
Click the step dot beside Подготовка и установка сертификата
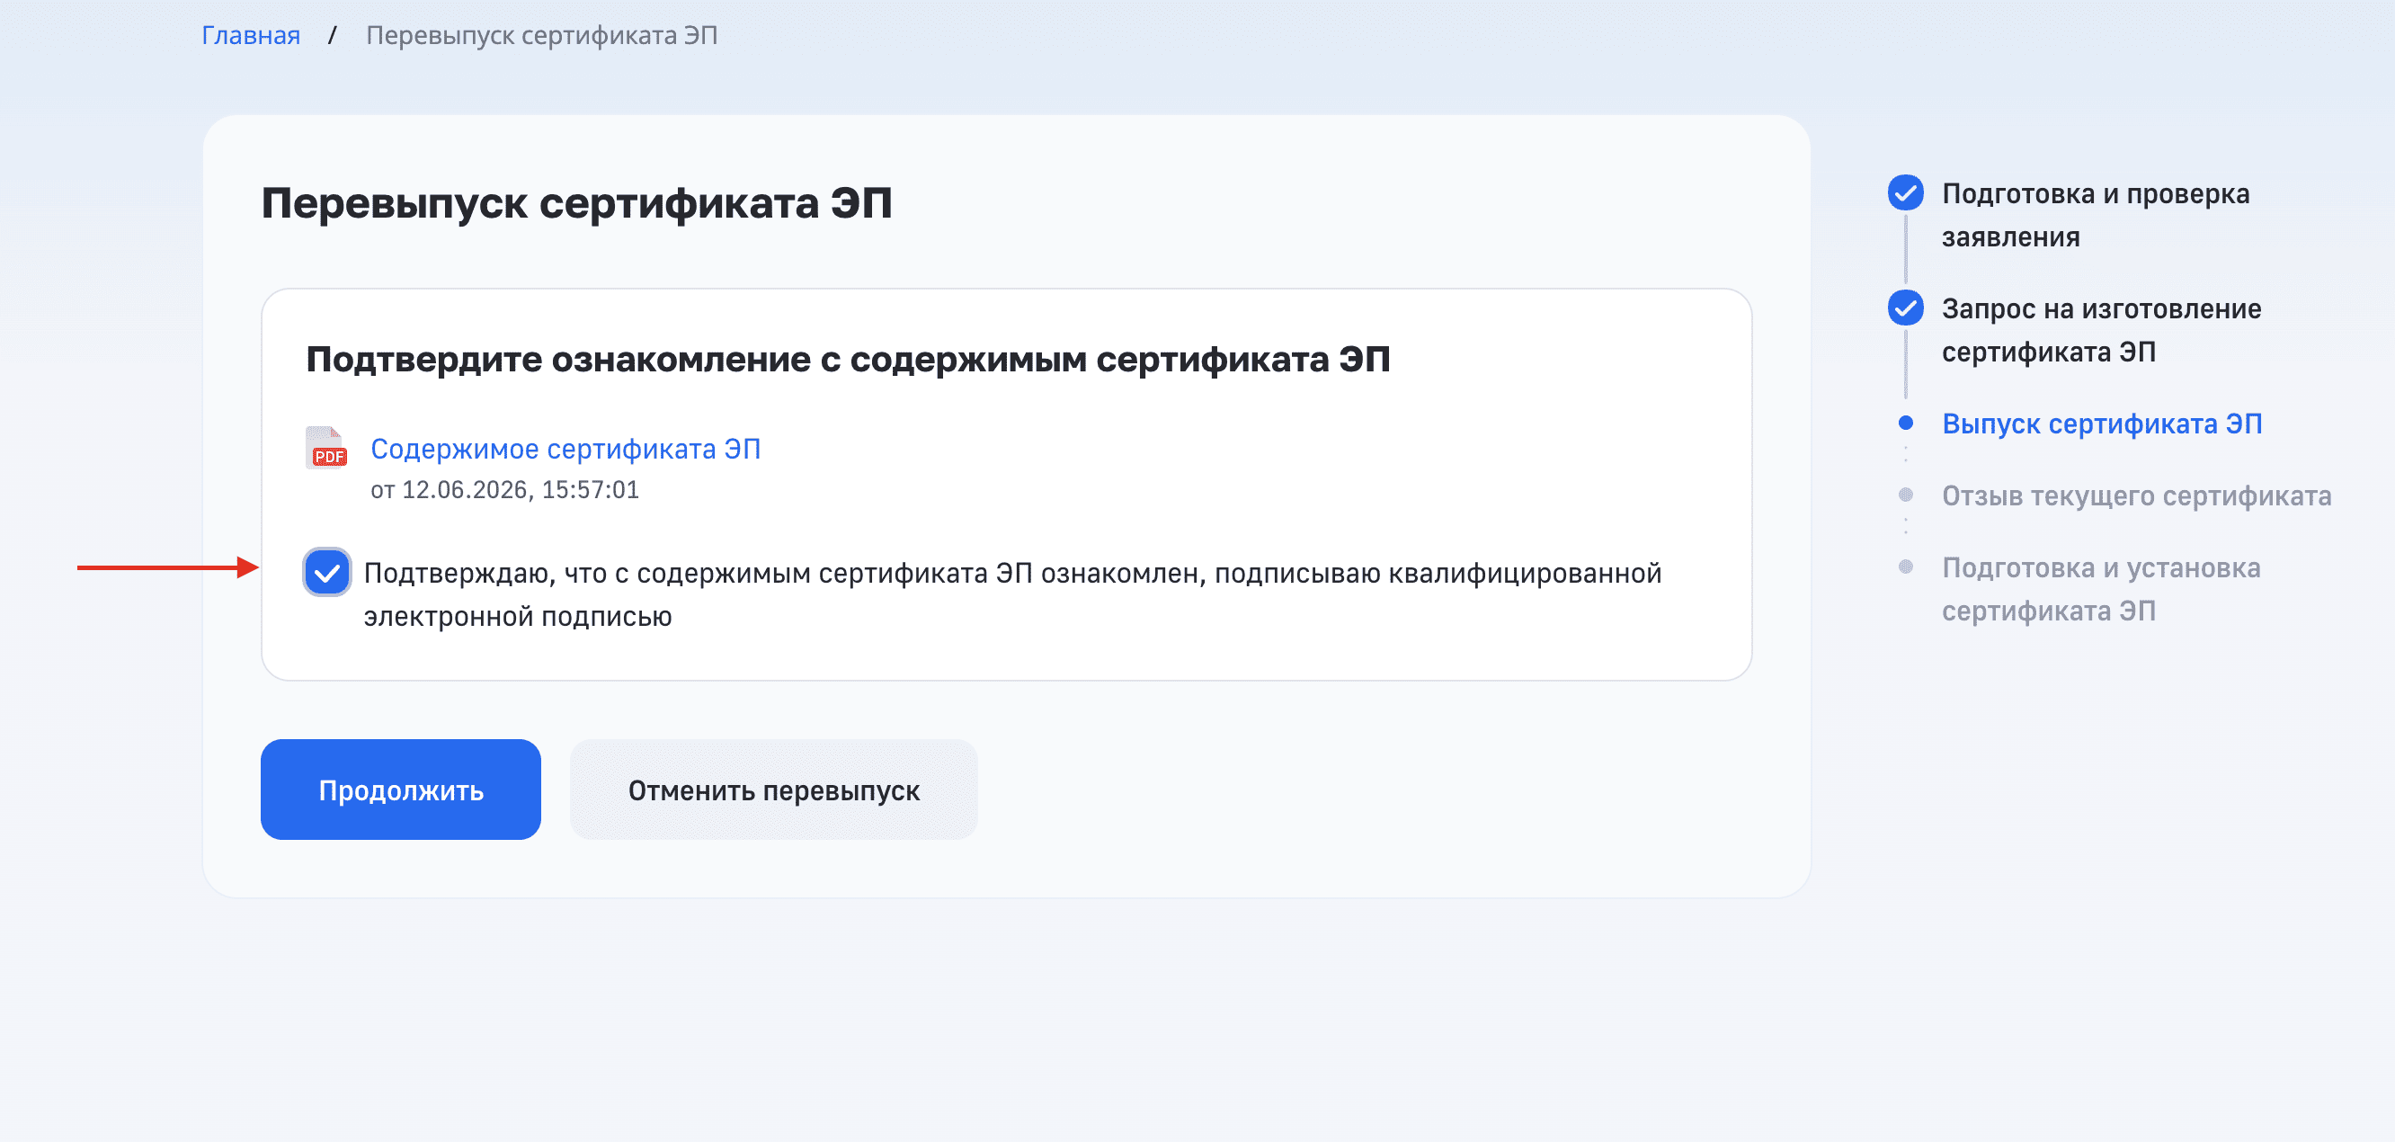[x=1905, y=567]
